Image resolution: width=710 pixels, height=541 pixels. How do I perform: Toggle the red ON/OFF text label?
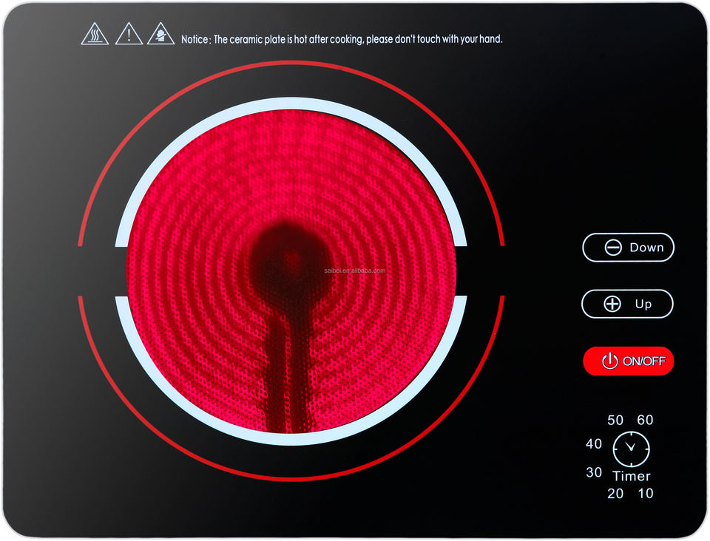643,361
